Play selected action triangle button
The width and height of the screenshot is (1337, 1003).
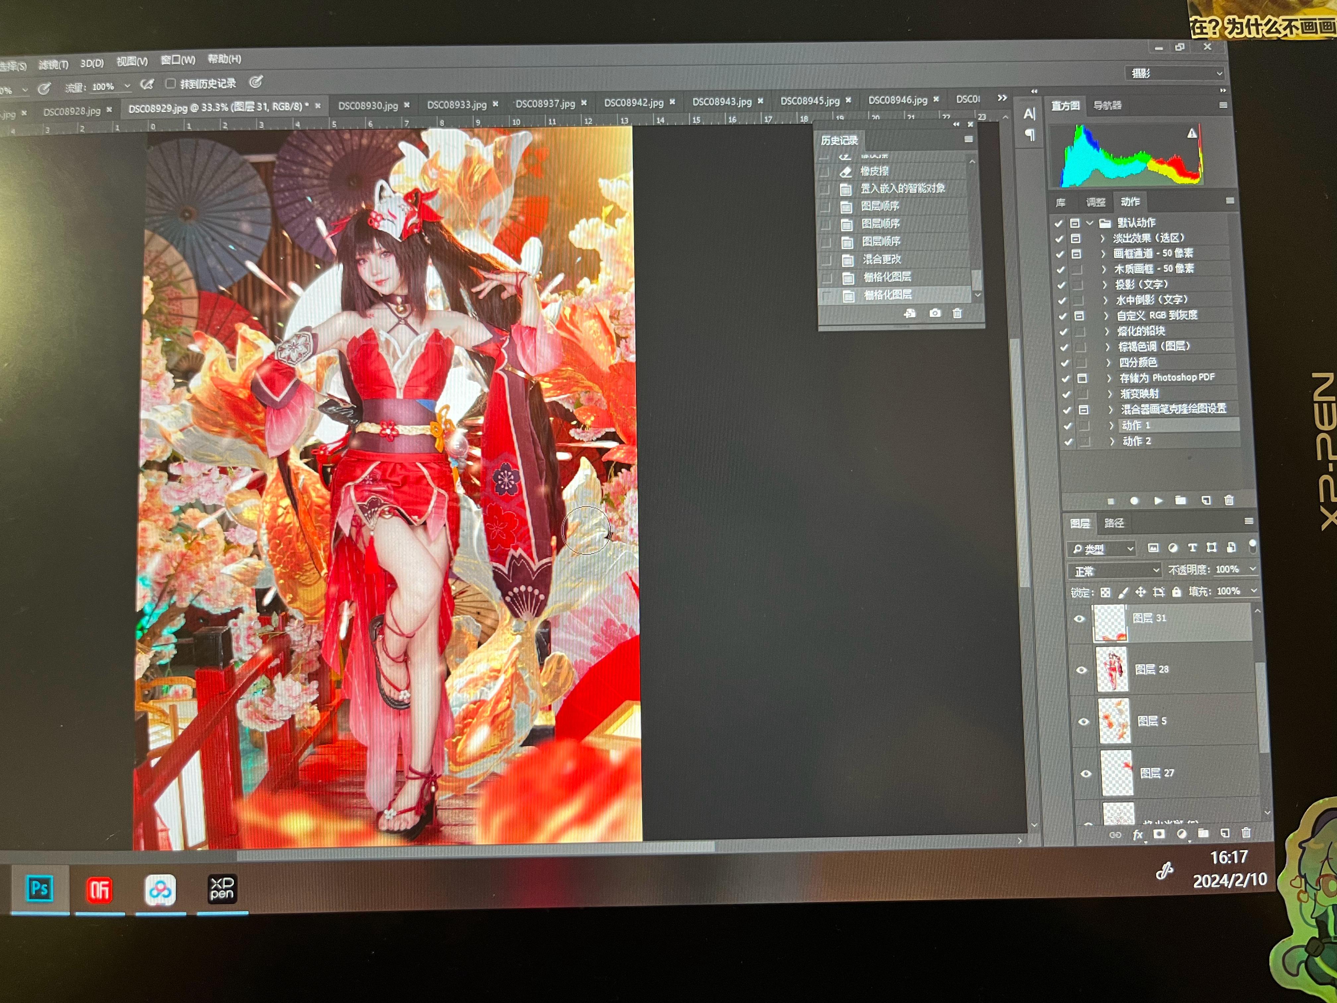click(x=1158, y=501)
